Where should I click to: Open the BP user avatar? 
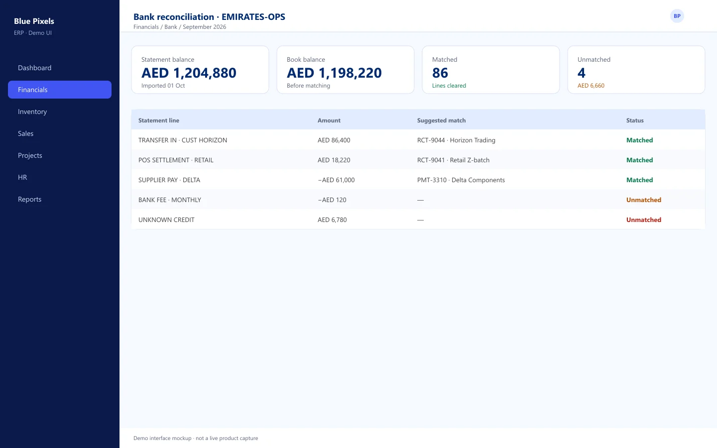coord(677,16)
